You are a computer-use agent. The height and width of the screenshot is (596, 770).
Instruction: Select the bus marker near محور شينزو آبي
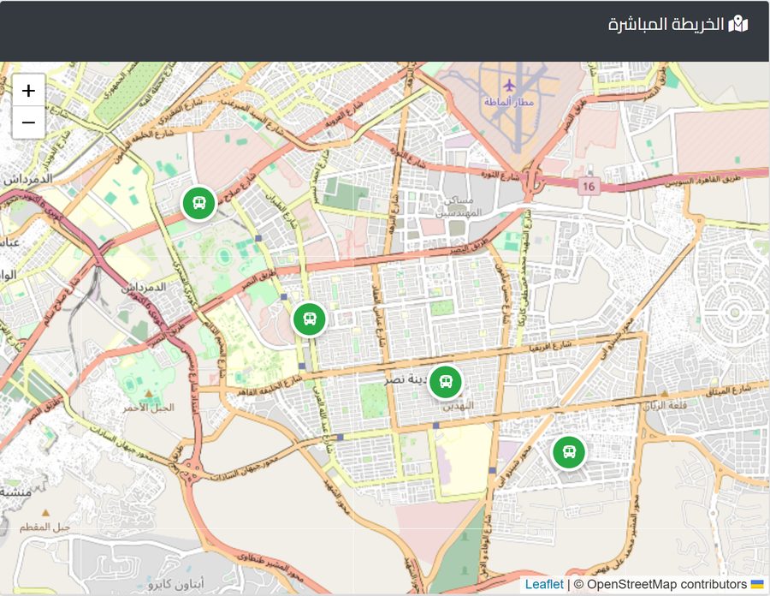569,452
